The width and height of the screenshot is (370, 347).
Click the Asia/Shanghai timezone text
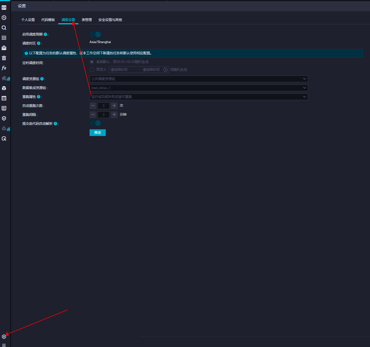[100, 42]
